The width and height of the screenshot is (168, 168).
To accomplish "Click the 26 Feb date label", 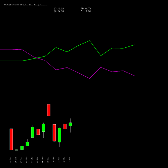I will point(16,160).
